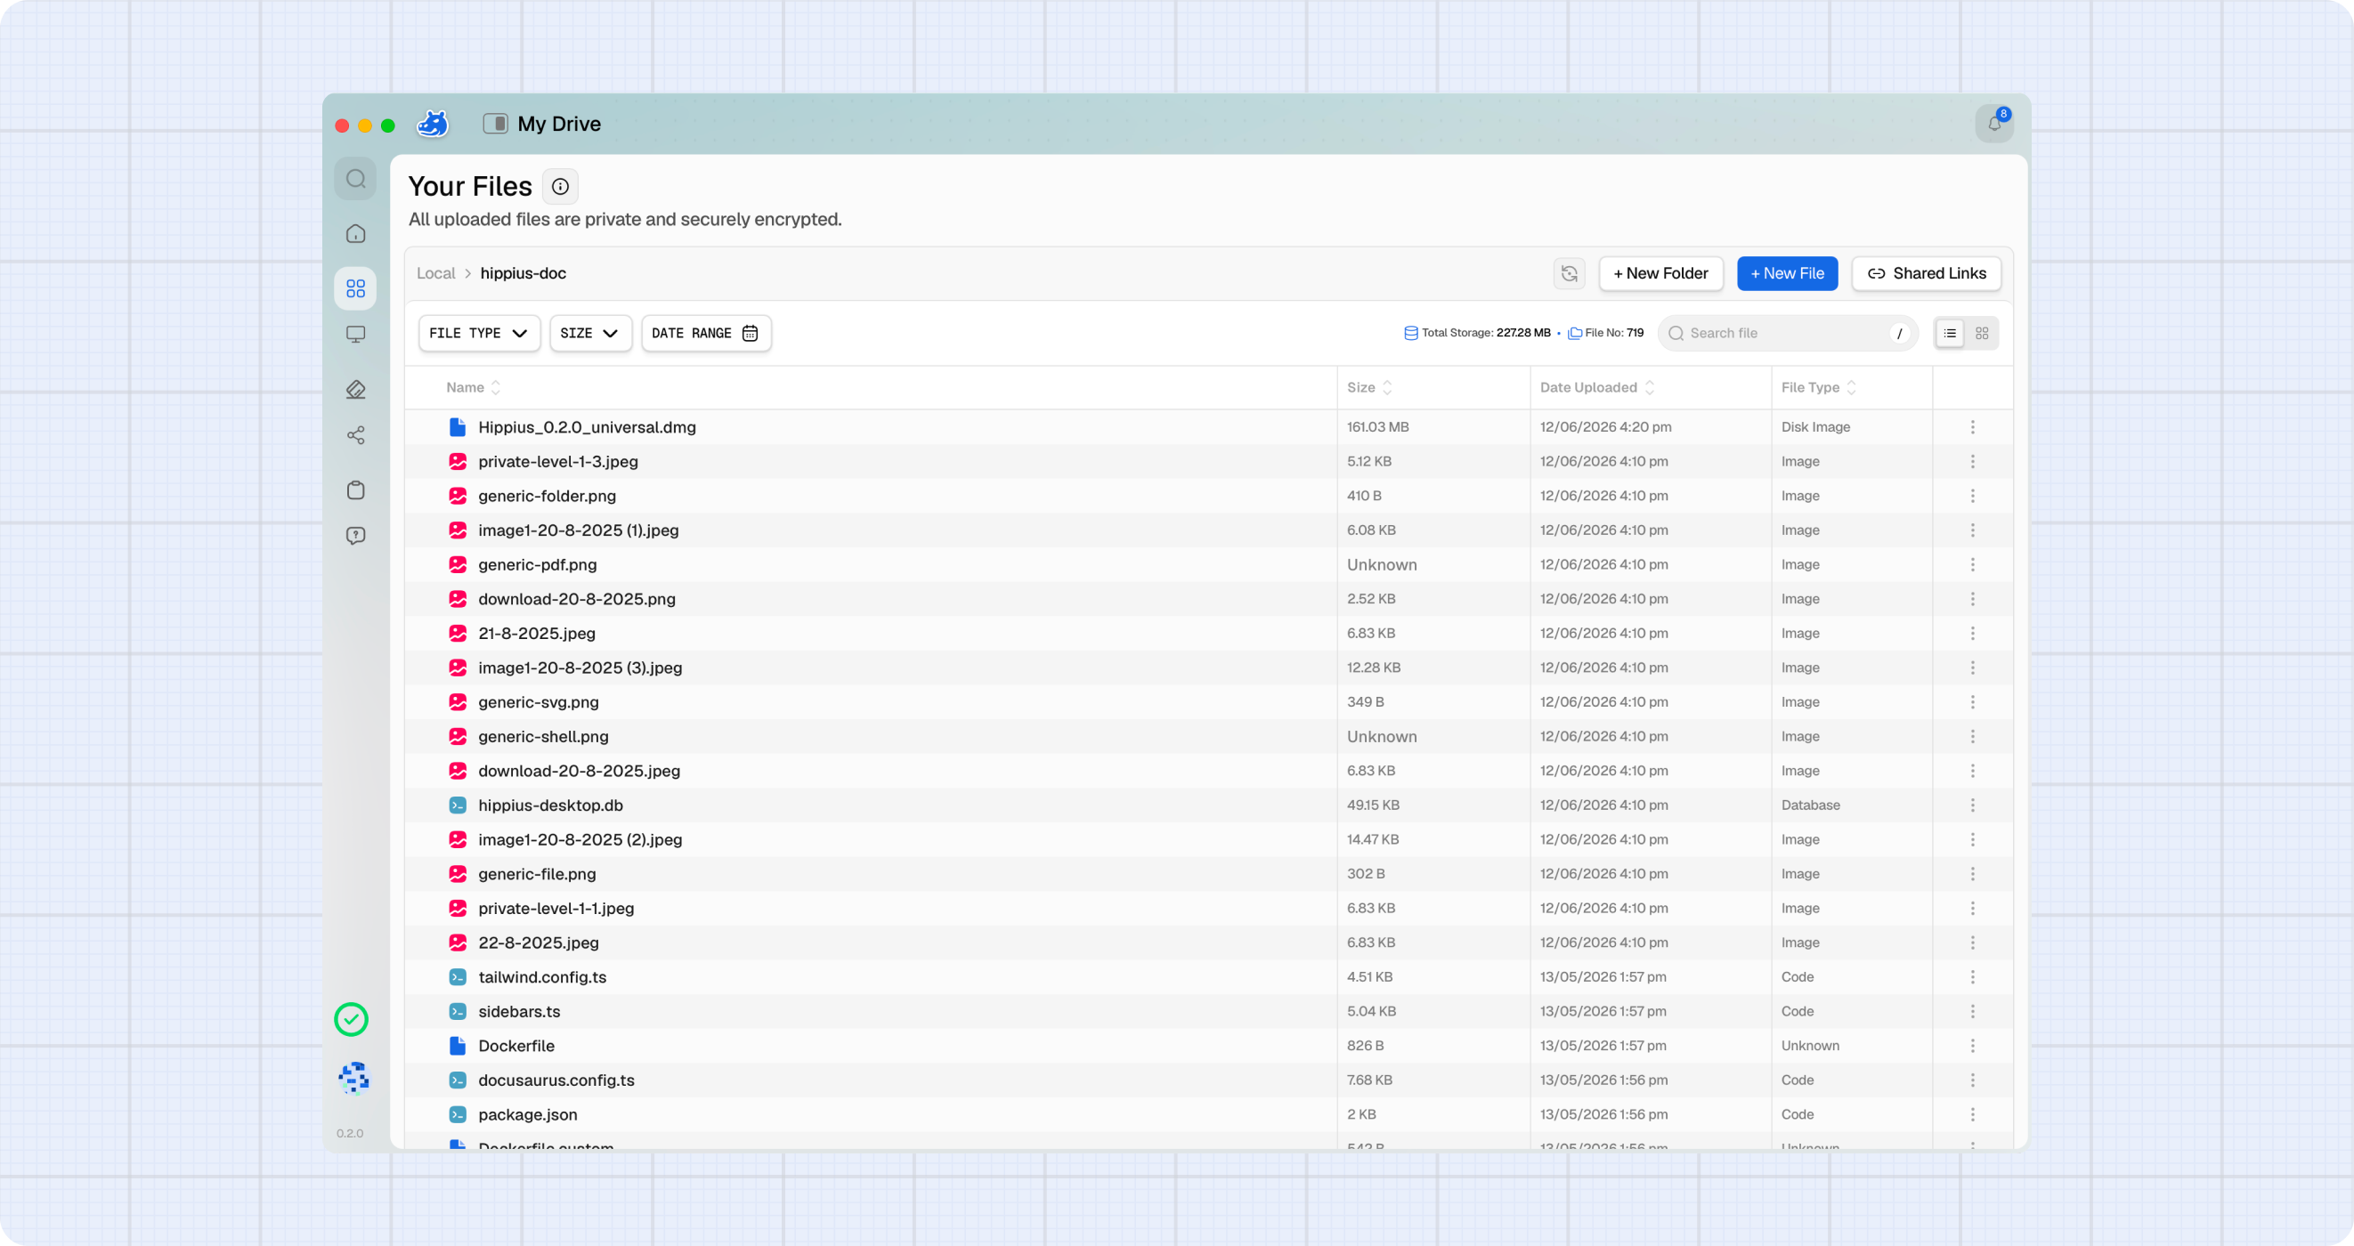Select the docusaurus.config.ts file name
Viewport: 2354px width, 1246px height.
tap(556, 1080)
